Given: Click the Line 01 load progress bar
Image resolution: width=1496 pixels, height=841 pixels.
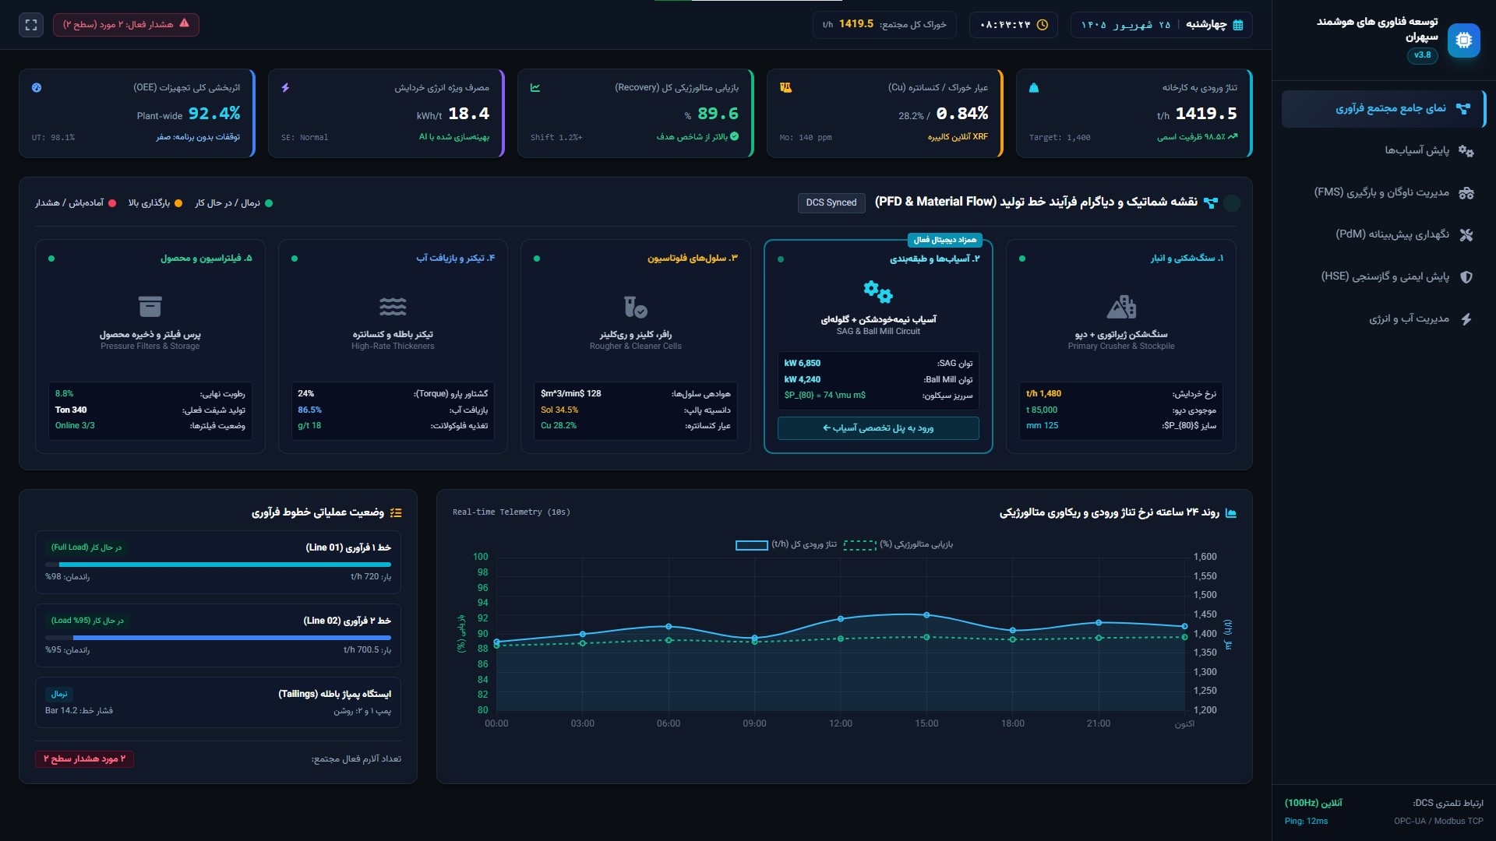Looking at the screenshot, I should coord(218,565).
